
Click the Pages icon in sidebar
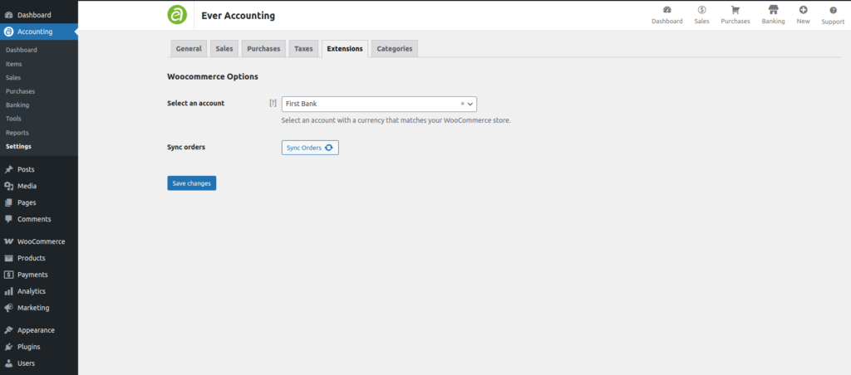(x=8, y=202)
